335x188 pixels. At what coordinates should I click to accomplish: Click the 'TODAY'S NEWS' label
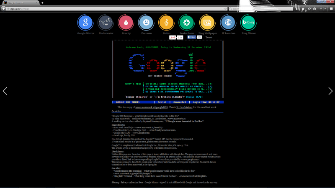pyautogui.click(x=133, y=84)
